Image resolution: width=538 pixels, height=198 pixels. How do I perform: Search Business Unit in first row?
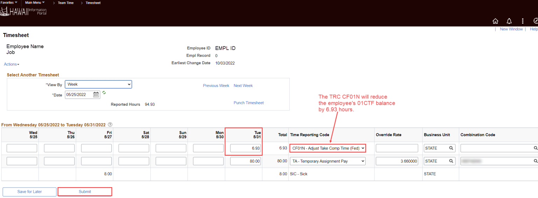coord(451,148)
